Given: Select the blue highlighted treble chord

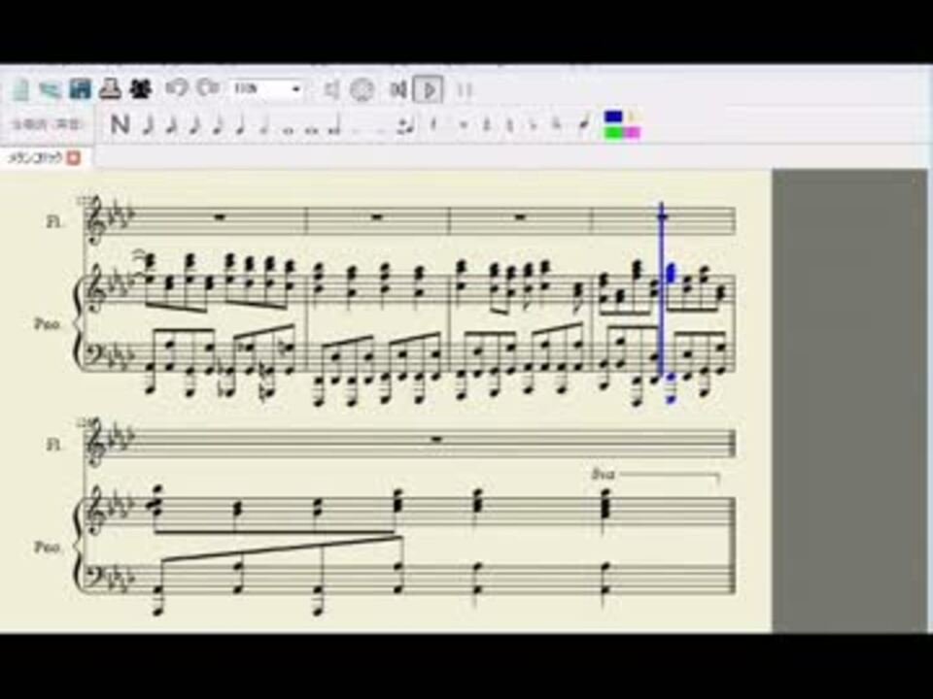Looking at the screenshot, I should click(x=673, y=274).
